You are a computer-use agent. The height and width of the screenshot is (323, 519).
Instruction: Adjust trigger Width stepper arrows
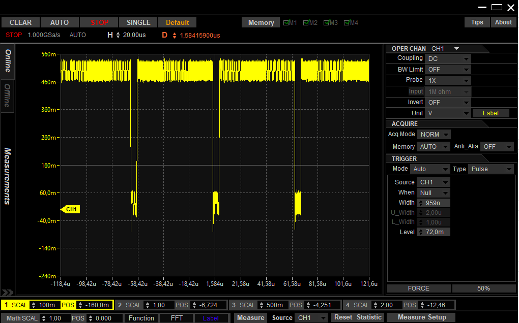tap(420, 203)
